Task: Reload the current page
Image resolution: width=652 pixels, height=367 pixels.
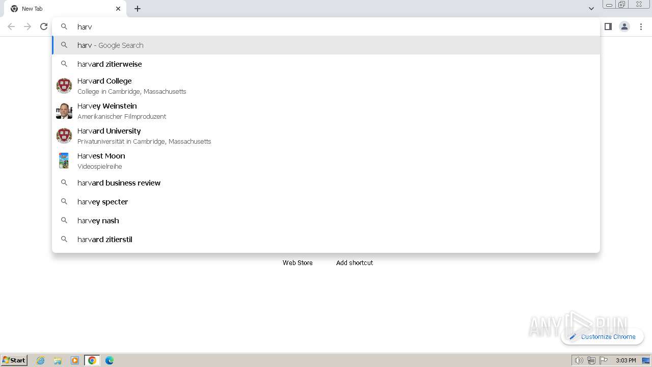Action: pos(44,27)
